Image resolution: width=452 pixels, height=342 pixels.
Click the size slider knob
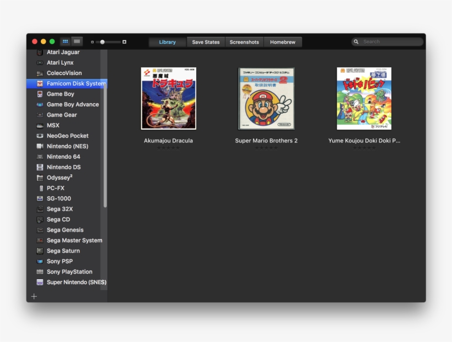pos(103,42)
